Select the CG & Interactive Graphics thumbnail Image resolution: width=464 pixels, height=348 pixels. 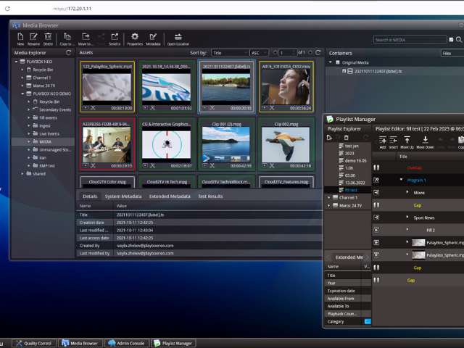166,144
